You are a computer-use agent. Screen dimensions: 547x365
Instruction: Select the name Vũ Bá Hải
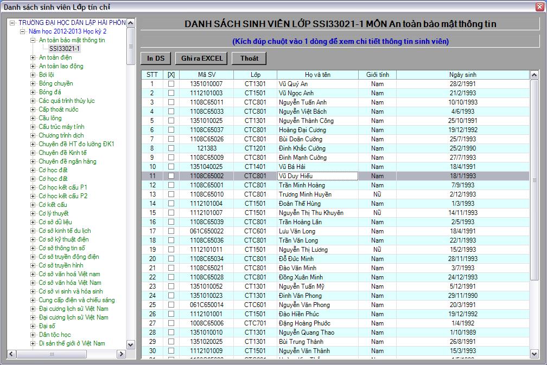coord(292,167)
